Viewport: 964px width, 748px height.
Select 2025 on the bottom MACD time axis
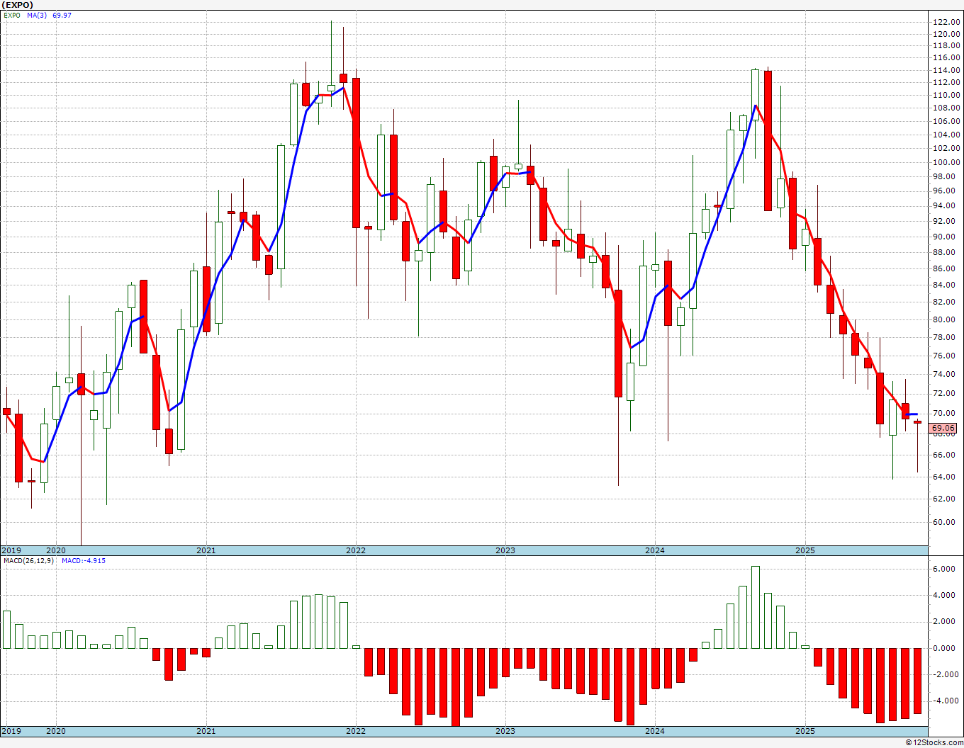(805, 731)
